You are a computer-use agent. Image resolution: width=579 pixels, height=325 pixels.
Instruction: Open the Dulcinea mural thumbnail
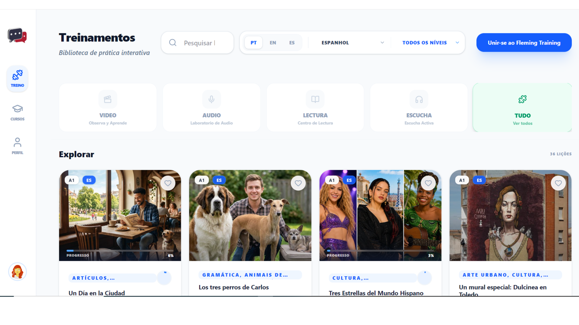click(x=511, y=215)
